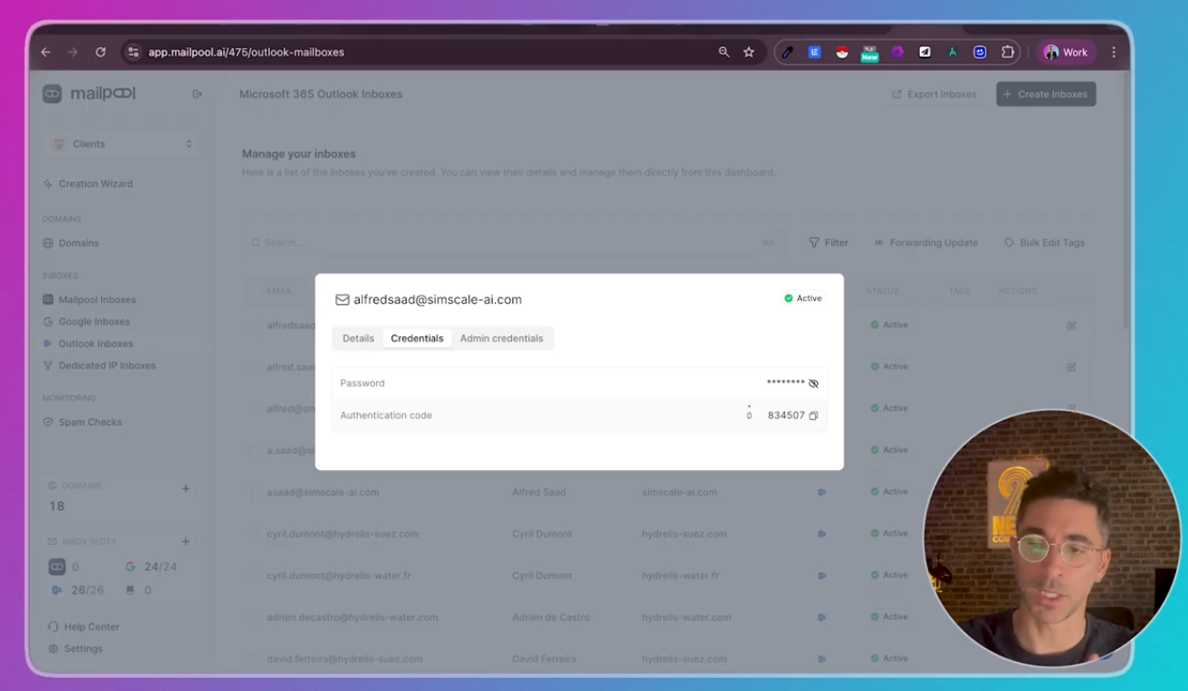Click Forwarding Update button
Image resolution: width=1188 pixels, height=691 pixels.
[x=925, y=243]
